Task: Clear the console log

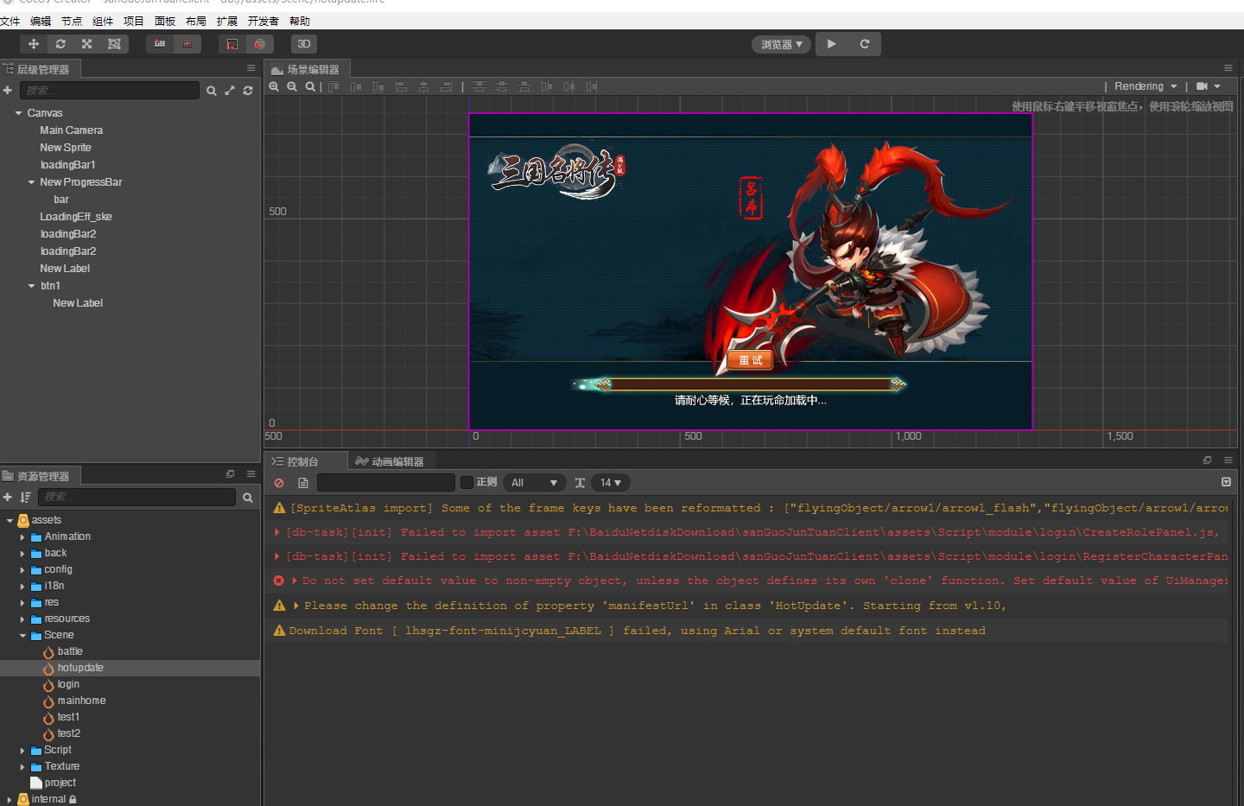Action: click(x=279, y=483)
